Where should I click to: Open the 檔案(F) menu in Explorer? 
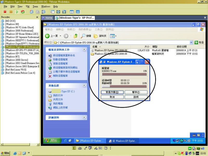point(49,29)
